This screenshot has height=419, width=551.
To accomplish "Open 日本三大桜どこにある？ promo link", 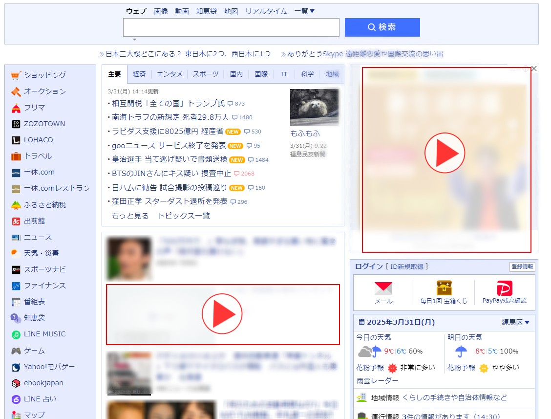I will [x=188, y=54].
